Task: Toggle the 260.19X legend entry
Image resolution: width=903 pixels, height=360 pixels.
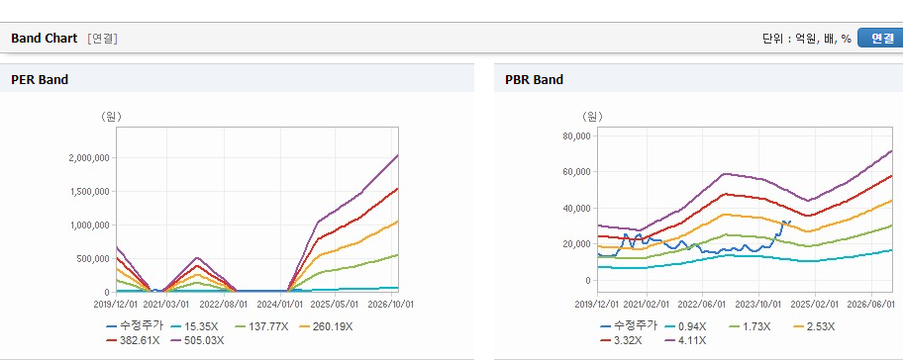Action: click(326, 326)
